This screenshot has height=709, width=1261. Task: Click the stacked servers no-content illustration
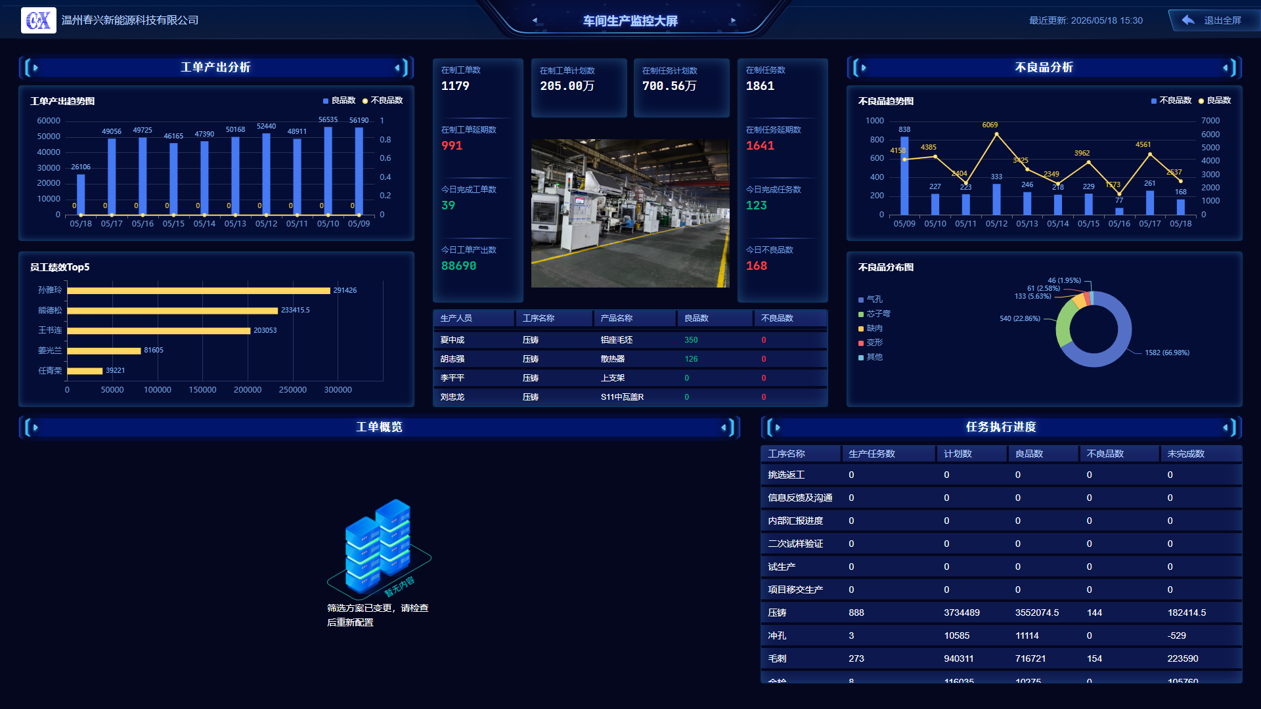coord(379,548)
